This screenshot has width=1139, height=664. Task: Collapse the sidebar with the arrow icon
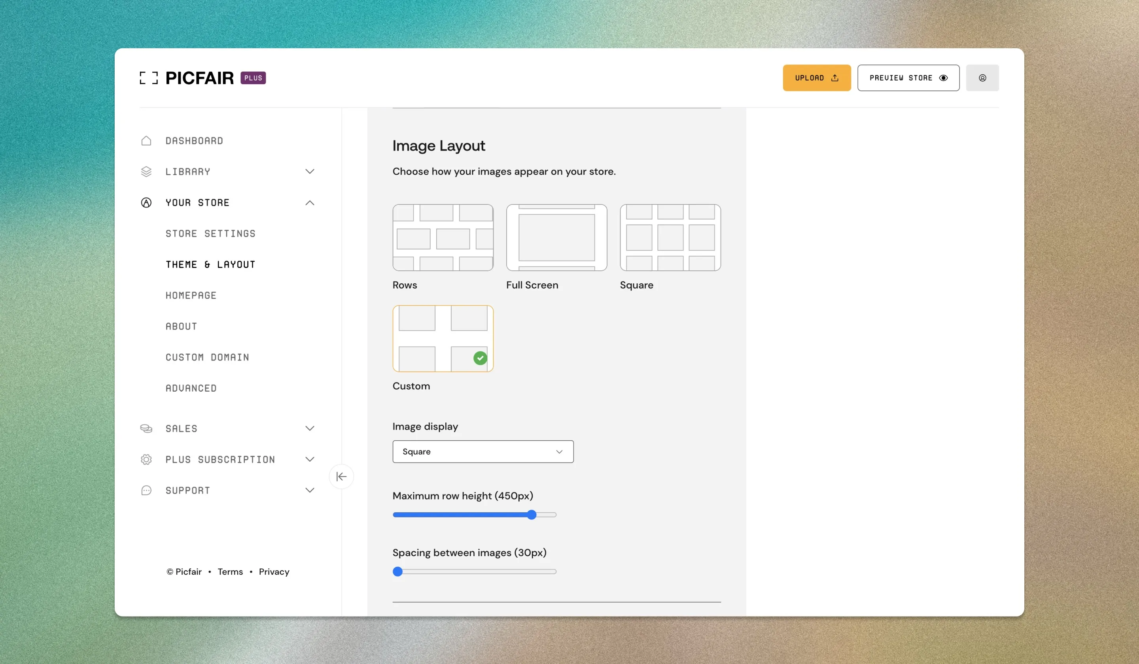click(x=341, y=476)
